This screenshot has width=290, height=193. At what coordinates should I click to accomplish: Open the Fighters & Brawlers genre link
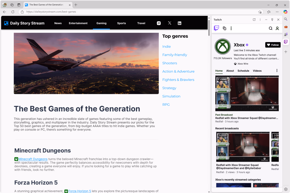pos(178,80)
